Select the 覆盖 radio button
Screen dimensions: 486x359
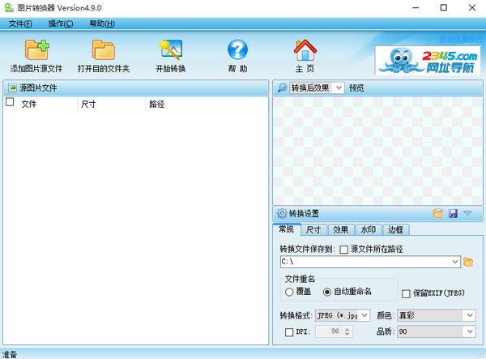(x=289, y=292)
